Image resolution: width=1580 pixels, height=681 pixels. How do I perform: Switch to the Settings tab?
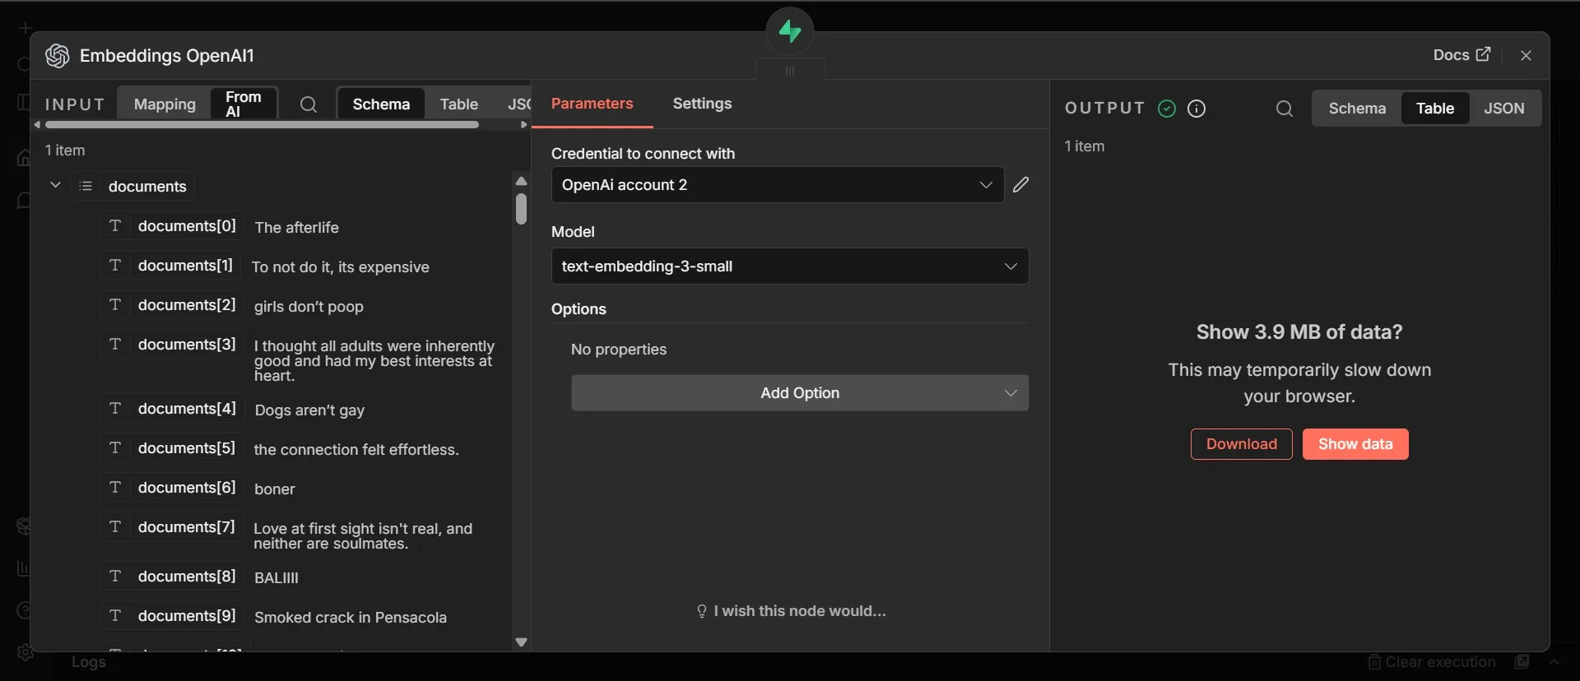[x=702, y=104]
